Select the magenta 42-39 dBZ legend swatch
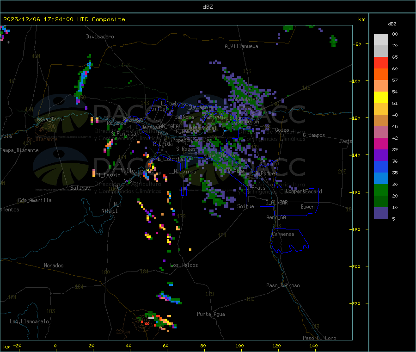This screenshot has width=416, height=352. (x=381, y=143)
